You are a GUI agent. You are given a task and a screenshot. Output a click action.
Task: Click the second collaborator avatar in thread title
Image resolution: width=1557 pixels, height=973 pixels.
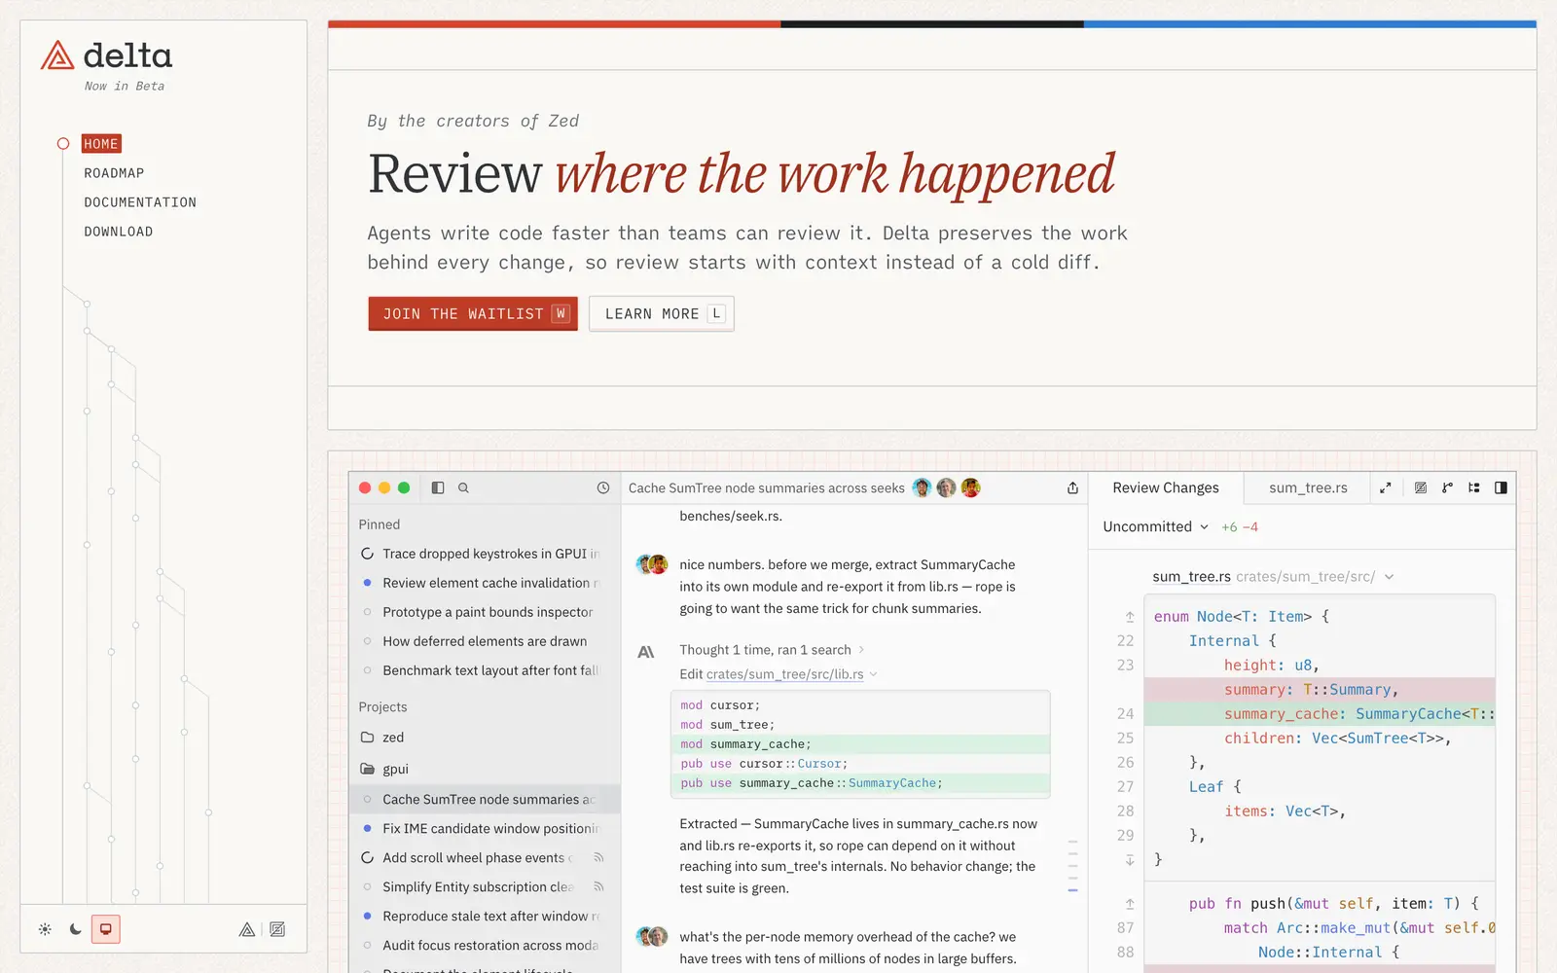click(946, 487)
